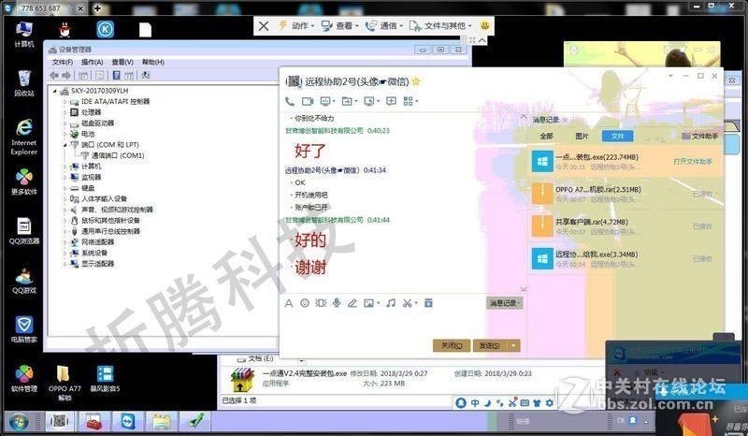The height and width of the screenshot is (436, 748).
Task: Open the QQ浏览器 desktop icon
Action: (24, 231)
